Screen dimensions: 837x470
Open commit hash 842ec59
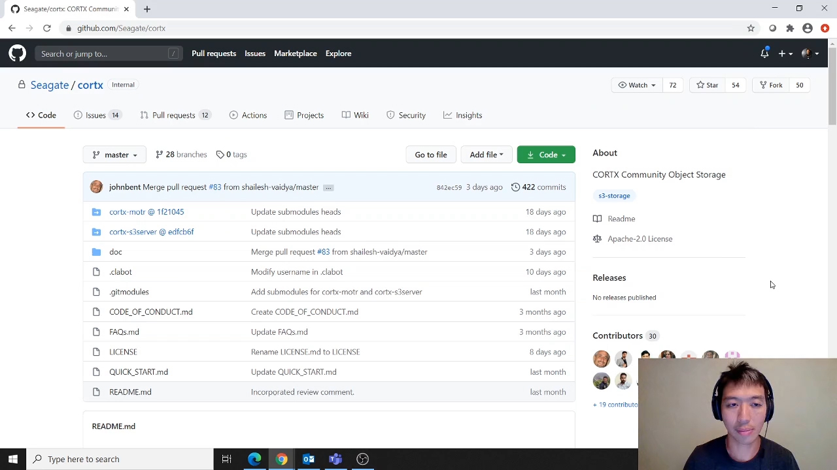449,187
